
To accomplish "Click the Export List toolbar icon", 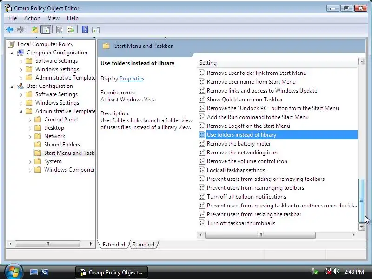I will (x=71, y=30).
